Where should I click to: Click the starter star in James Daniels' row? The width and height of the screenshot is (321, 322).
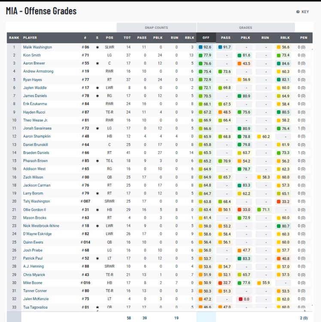coord(97,96)
